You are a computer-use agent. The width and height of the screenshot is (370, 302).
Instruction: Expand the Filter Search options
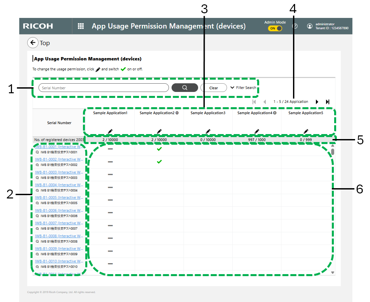point(243,88)
